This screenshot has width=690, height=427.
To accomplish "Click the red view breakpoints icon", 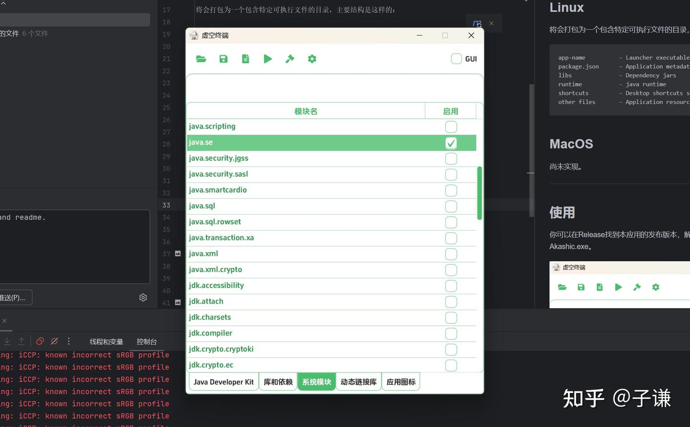I will tap(40, 341).
